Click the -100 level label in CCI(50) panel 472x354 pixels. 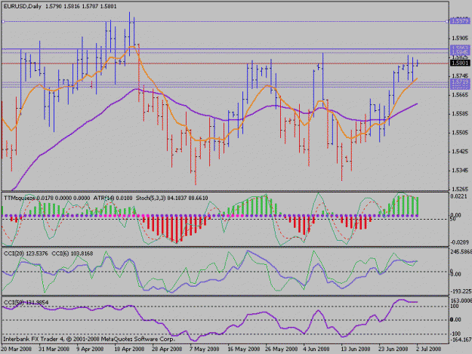[x=455, y=334]
